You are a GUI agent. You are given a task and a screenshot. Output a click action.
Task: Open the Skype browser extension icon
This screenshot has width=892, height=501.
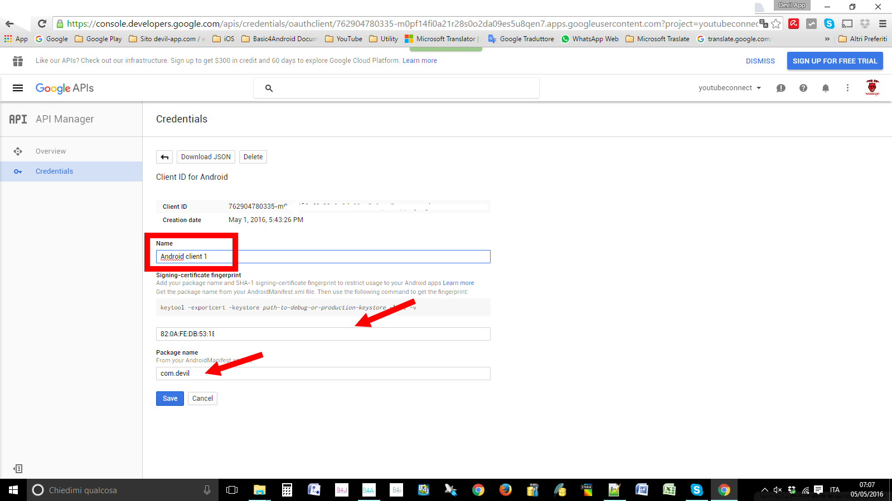829,23
